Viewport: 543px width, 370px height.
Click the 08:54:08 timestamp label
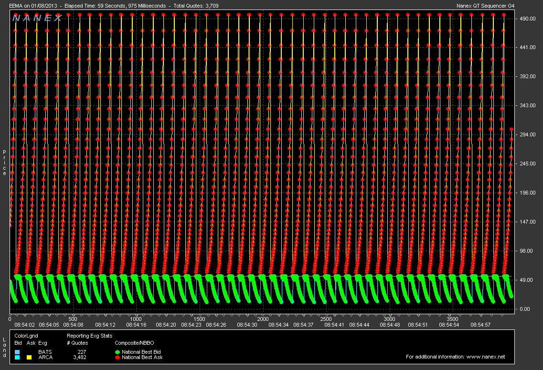(x=73, y=325)
